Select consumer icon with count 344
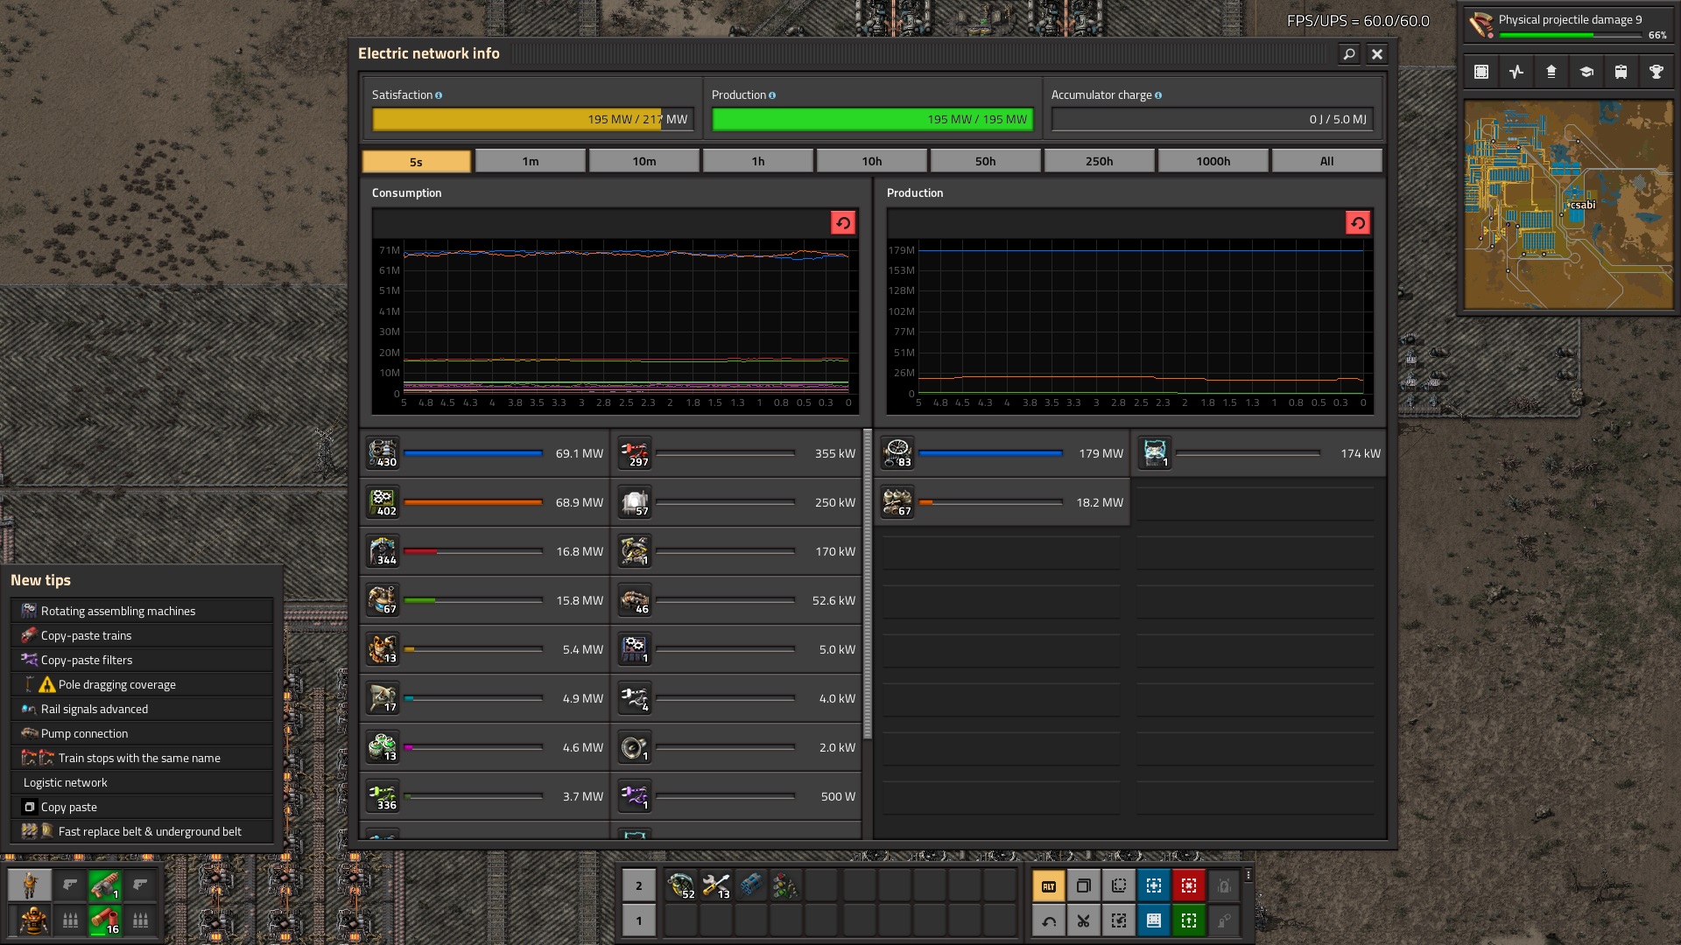This screenshot has height=945, width=1681. click(x=383, y=551)
